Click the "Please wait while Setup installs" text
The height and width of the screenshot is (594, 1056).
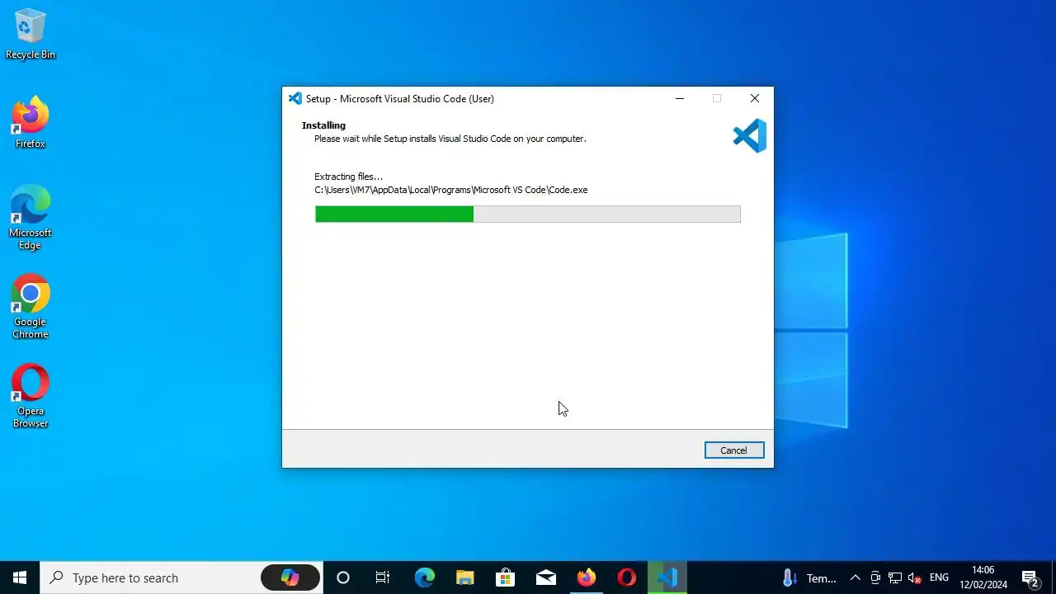(450, 139)
